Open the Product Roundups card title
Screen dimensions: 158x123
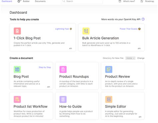pyautogui.click(x=74, y=77)
